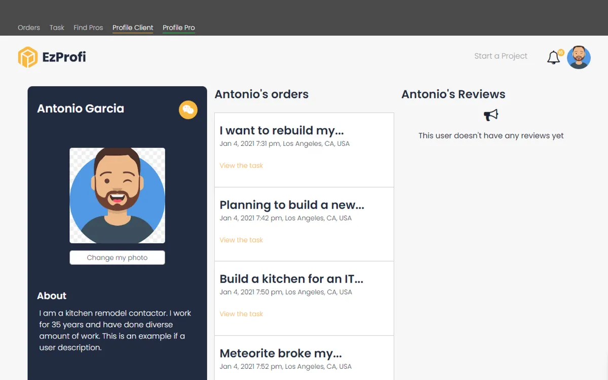
Task: Open the Task tab
Action: (x=57, y=28)
